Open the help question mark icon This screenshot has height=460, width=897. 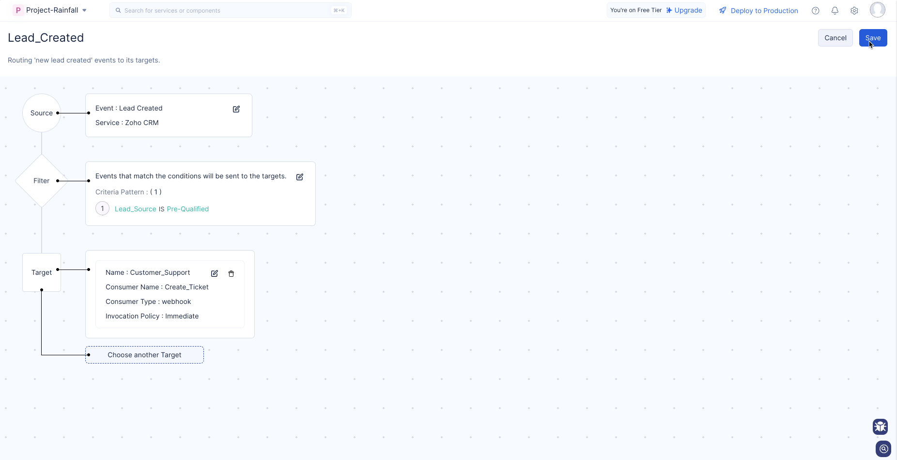click(x=816, y=11)
